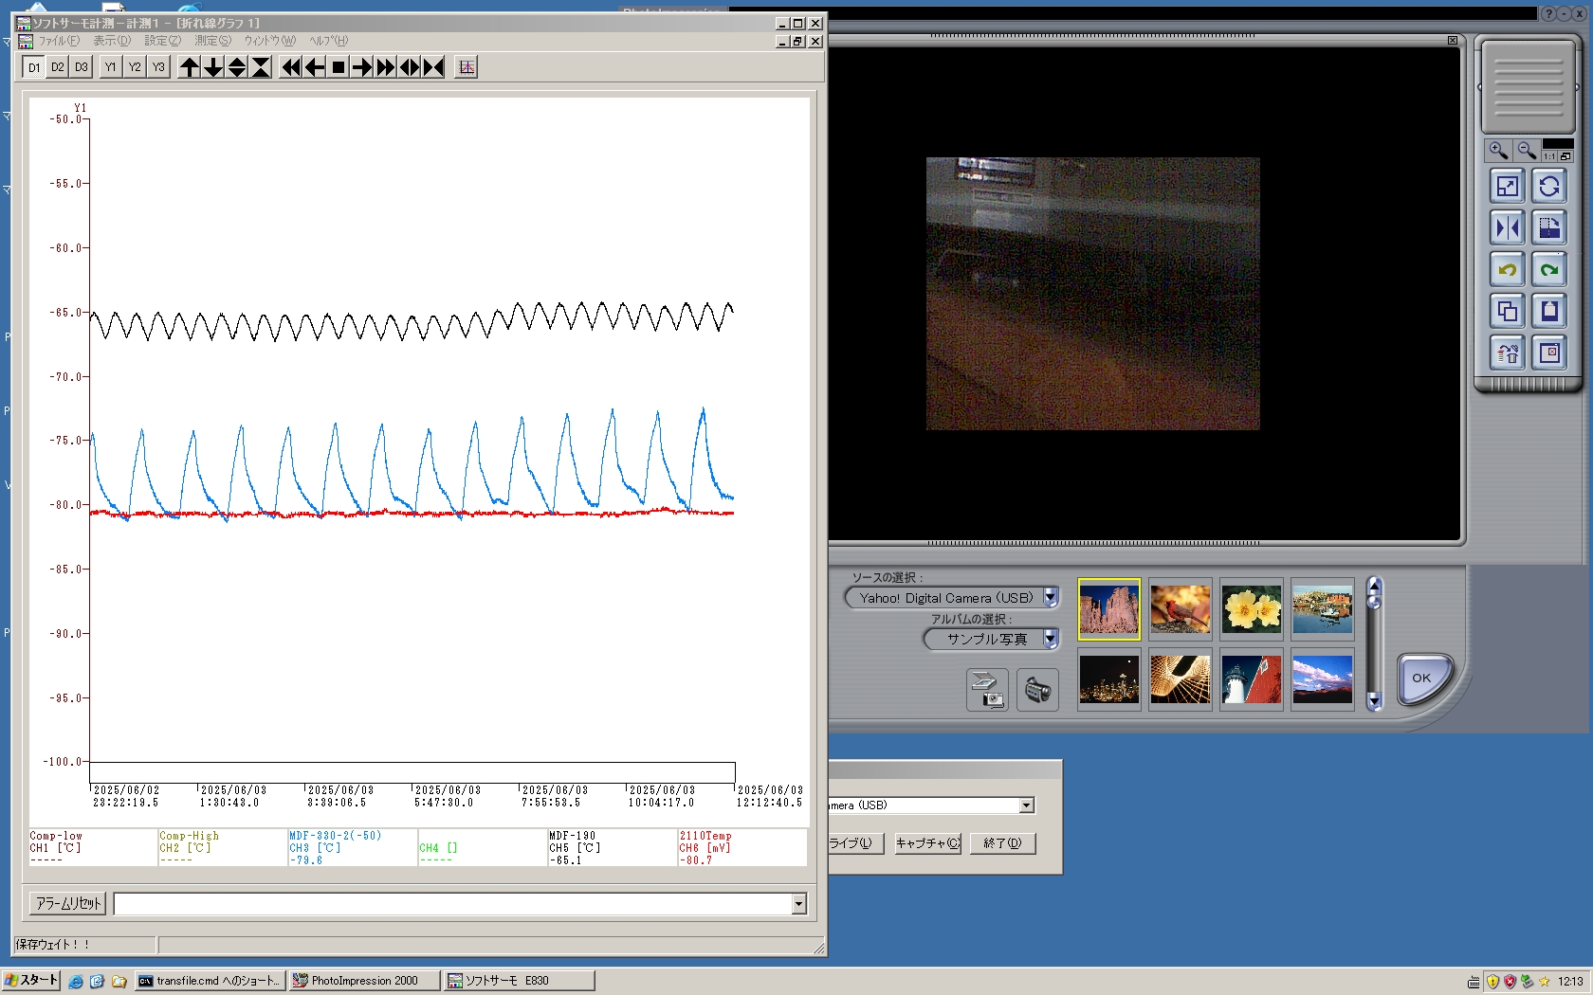
Task: Open the ウィンドウ(W) menu
Action: click(x=270, y=41)
